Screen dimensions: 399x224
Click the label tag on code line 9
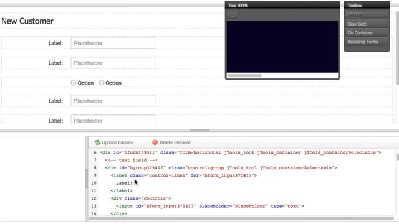184,175
